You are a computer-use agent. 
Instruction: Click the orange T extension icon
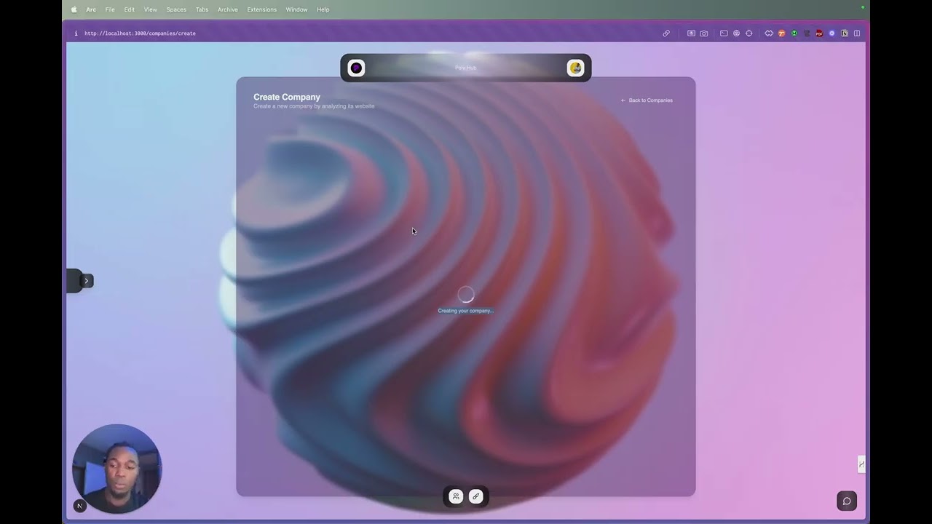point(781,33)
